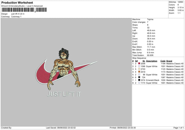Click the Max Jump value "6.9 mm"
Screen dimensions: 185x130
coord(150,53)
